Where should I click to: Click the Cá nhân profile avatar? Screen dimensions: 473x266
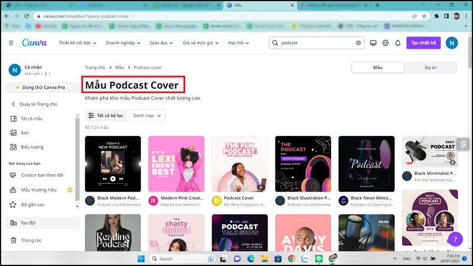point(14,70)
